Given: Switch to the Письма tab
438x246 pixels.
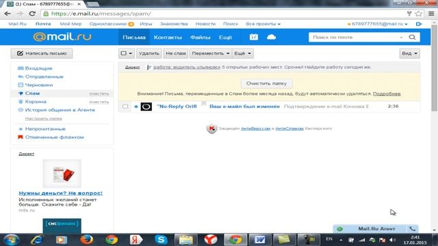Looking at the screenshot, I should pyautogui.click(x=134, y=37).
